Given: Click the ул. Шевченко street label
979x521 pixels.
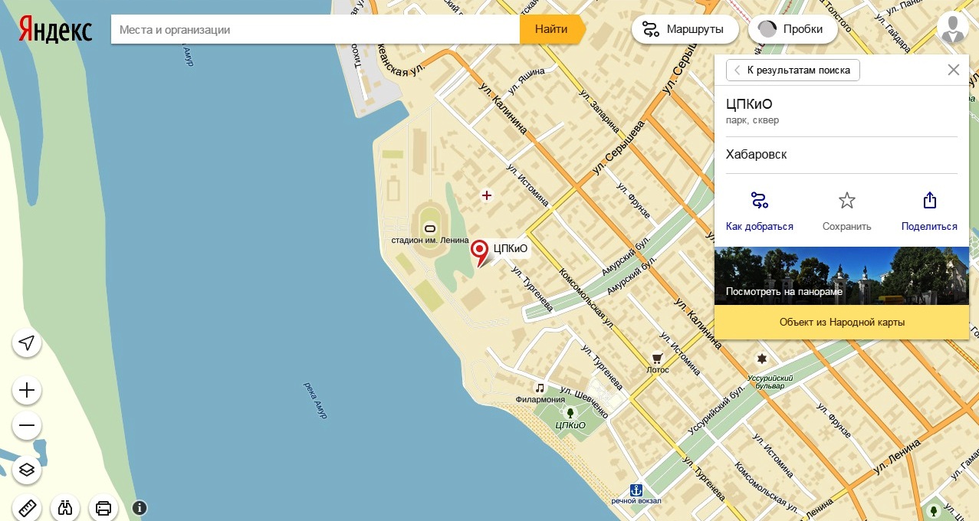Looking at the screenshot, I should 585,401.
